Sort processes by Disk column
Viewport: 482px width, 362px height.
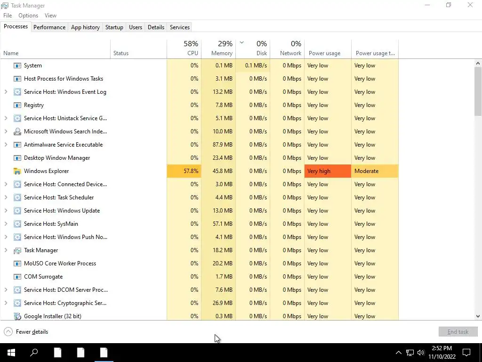[x=253, y=49]
